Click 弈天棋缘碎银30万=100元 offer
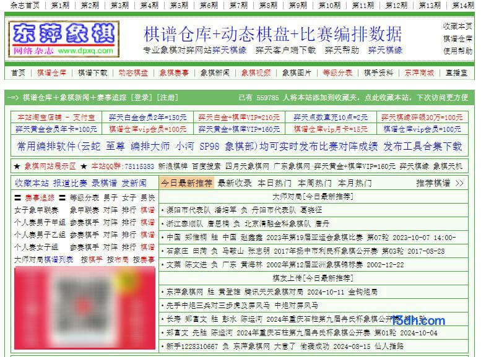 422,117
